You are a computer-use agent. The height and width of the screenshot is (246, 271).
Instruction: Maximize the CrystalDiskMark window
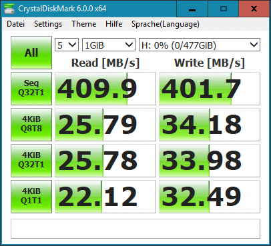point(224,9)
